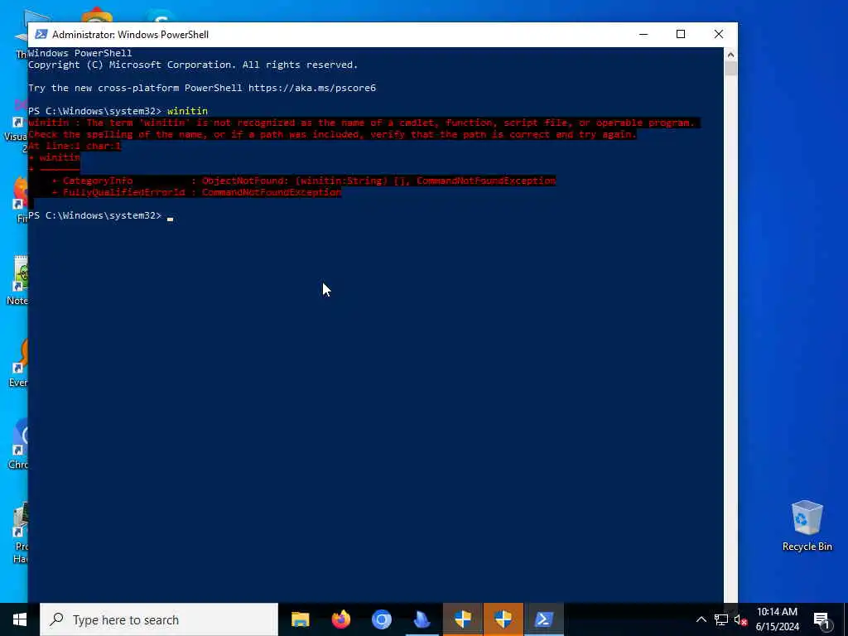Image resolution: width=848 pixels, height=636 pixels.
Task: Open the Windows Start menu
Action: point(20,619)
